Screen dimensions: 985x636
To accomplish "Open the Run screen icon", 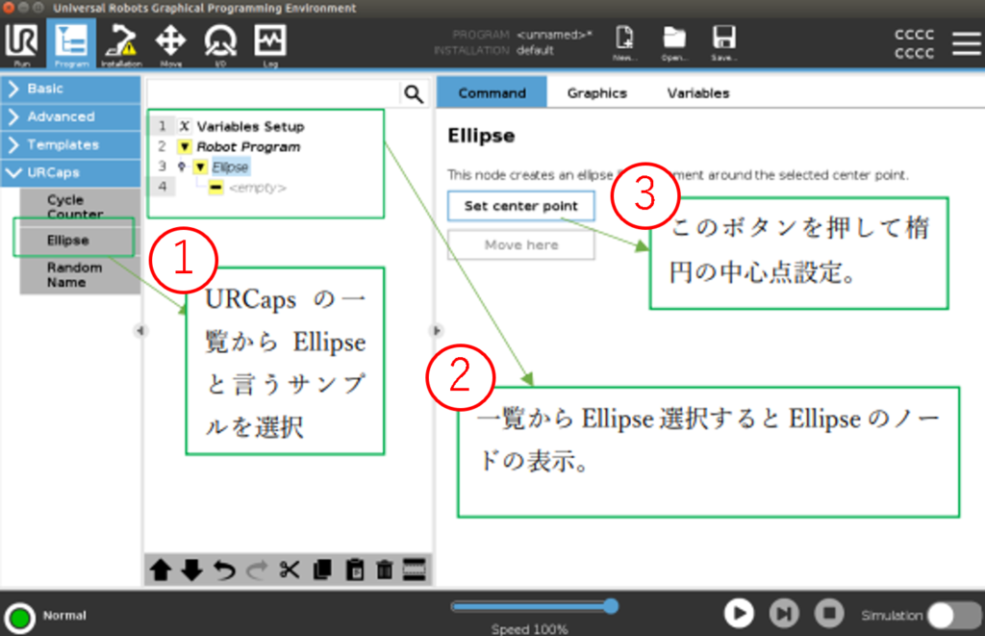I will coord(22,42).
